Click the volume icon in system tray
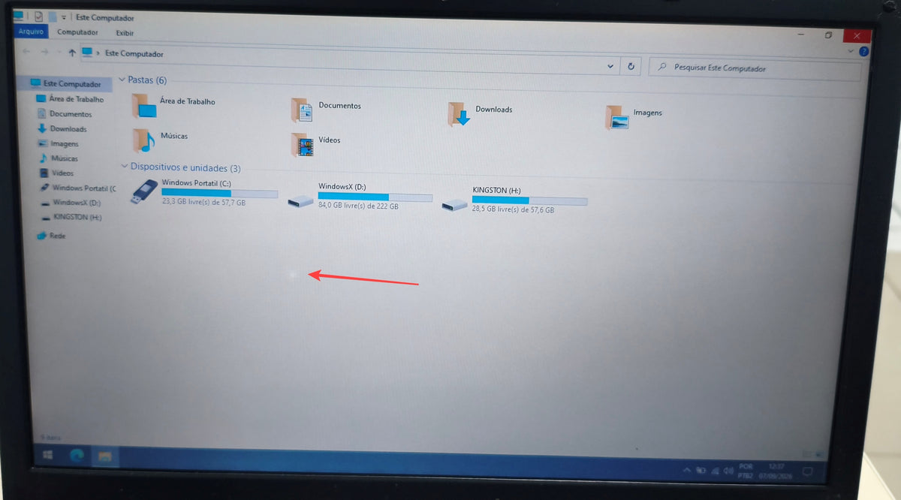Image resolution: width=901 pixels, height=500 pixels. (728, 471)
